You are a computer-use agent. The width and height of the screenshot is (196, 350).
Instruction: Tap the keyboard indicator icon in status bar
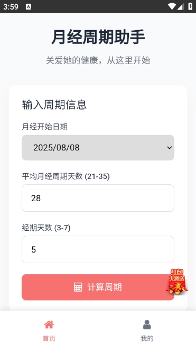29,7
